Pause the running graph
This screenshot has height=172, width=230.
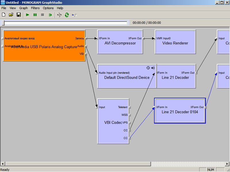pyautogui.click(x=35, y=15)
